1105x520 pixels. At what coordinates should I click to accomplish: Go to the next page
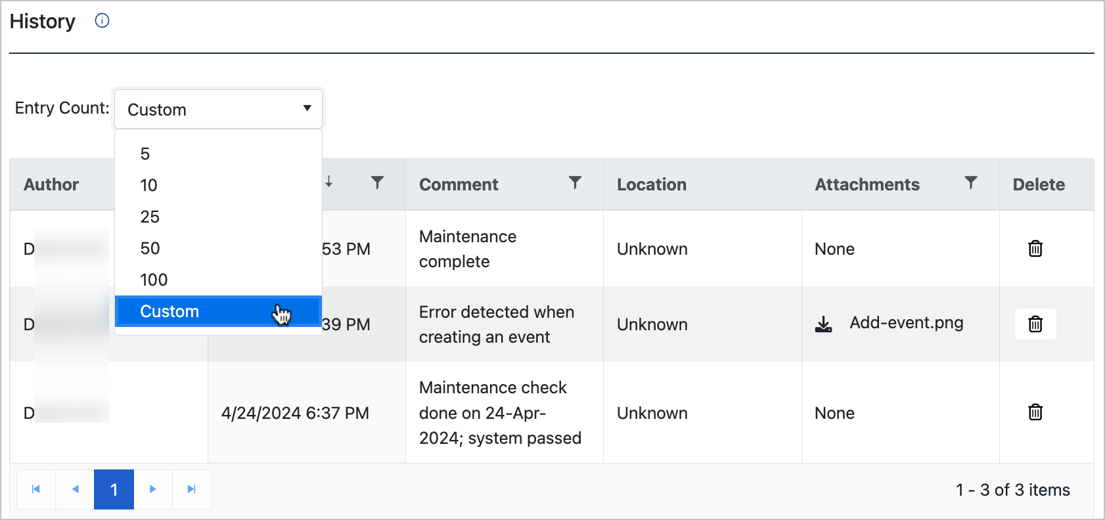coord(152,489)
